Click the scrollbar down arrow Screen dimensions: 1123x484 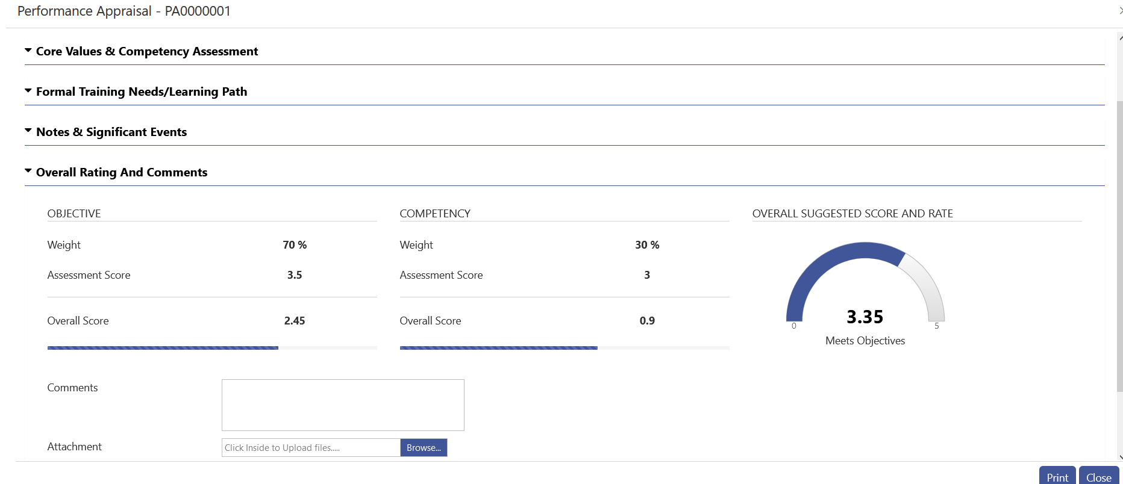click(1120, 457)
